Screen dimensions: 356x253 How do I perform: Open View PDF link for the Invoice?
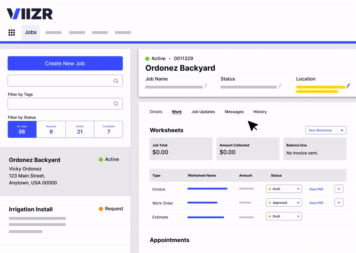(316, 189)
